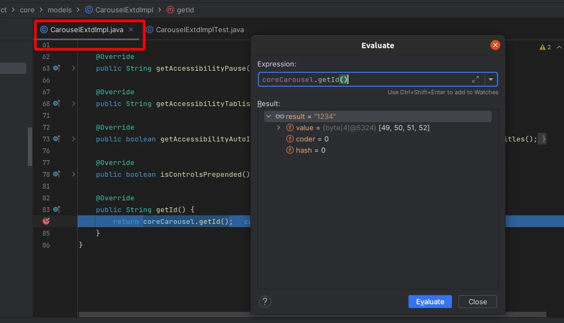Expand the value byte array node
Screen dimensions: 564x323
tap(278, 127)
